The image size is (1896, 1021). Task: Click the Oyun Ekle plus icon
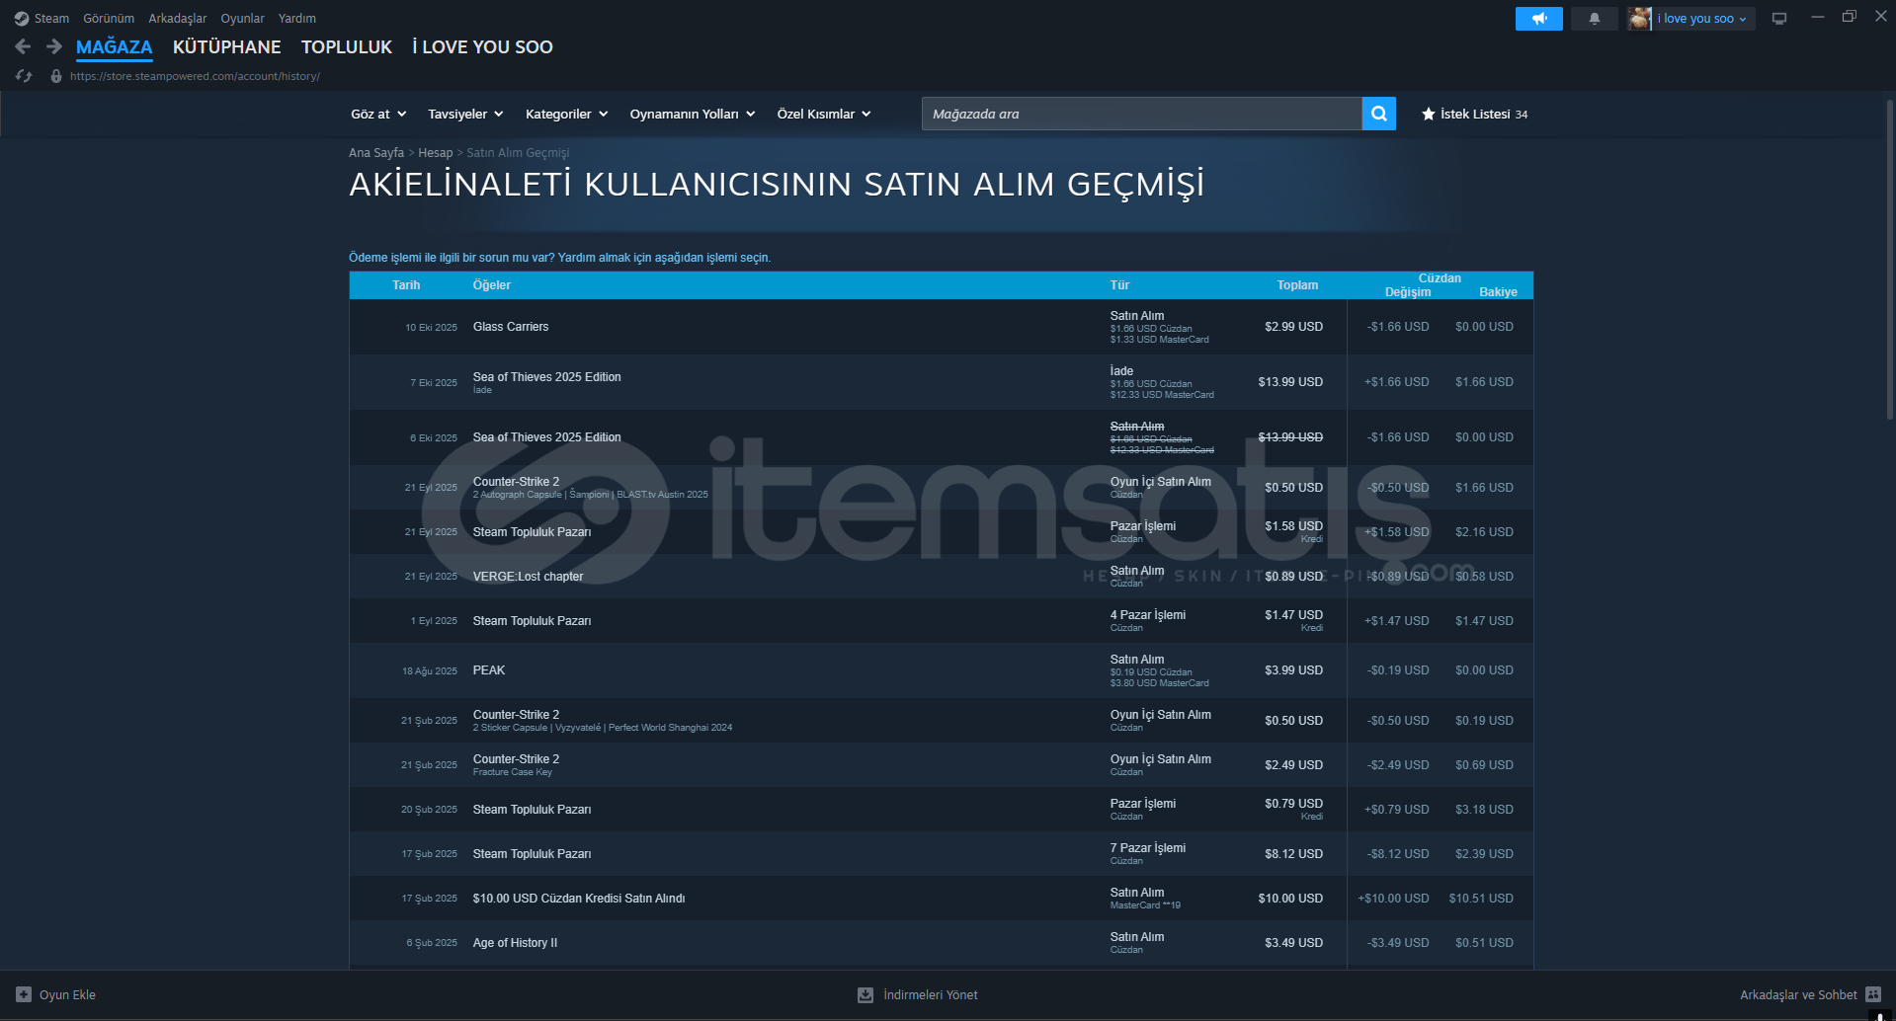24,994
